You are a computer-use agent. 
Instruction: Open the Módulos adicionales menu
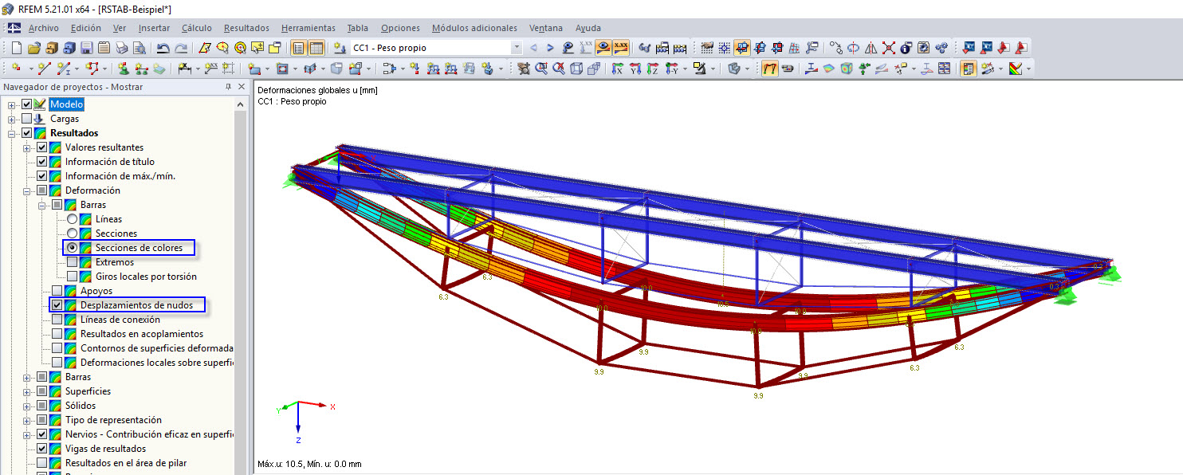click(474, 28)
